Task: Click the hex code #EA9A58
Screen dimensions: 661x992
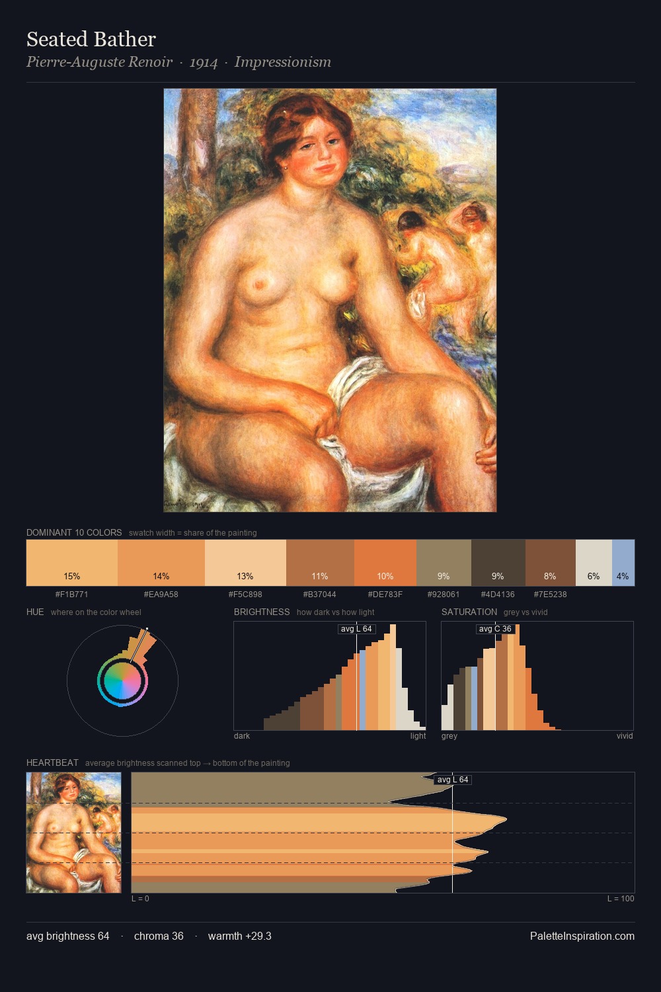Action: [161, 594]
